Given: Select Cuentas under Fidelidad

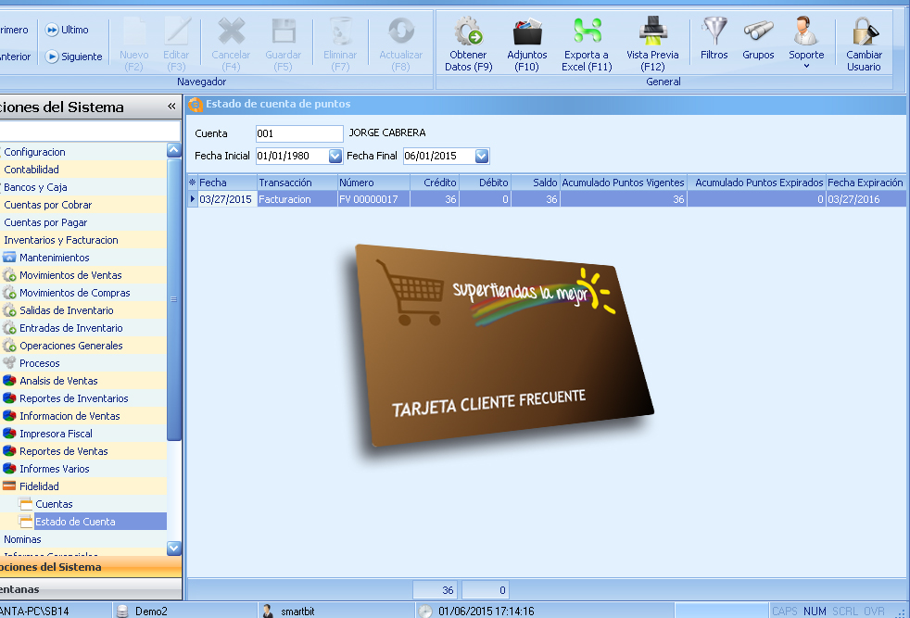Looking at the screenshot, I should click(54, 504).
